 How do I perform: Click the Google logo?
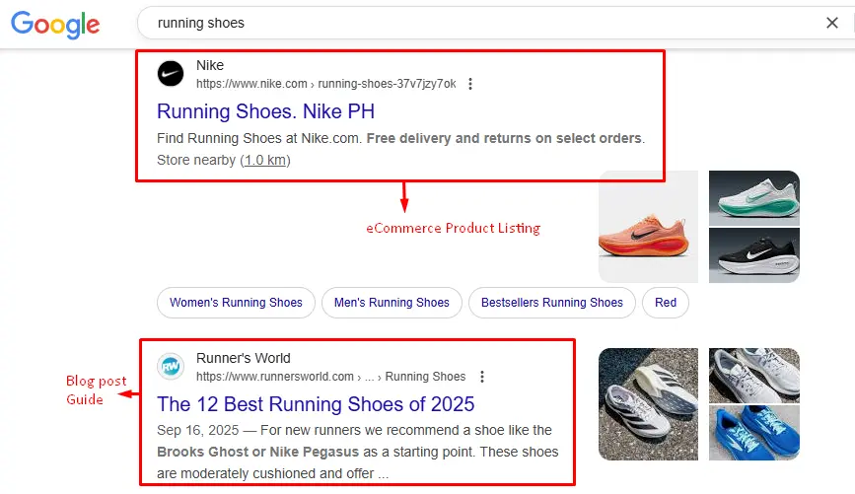click(55, 24)
